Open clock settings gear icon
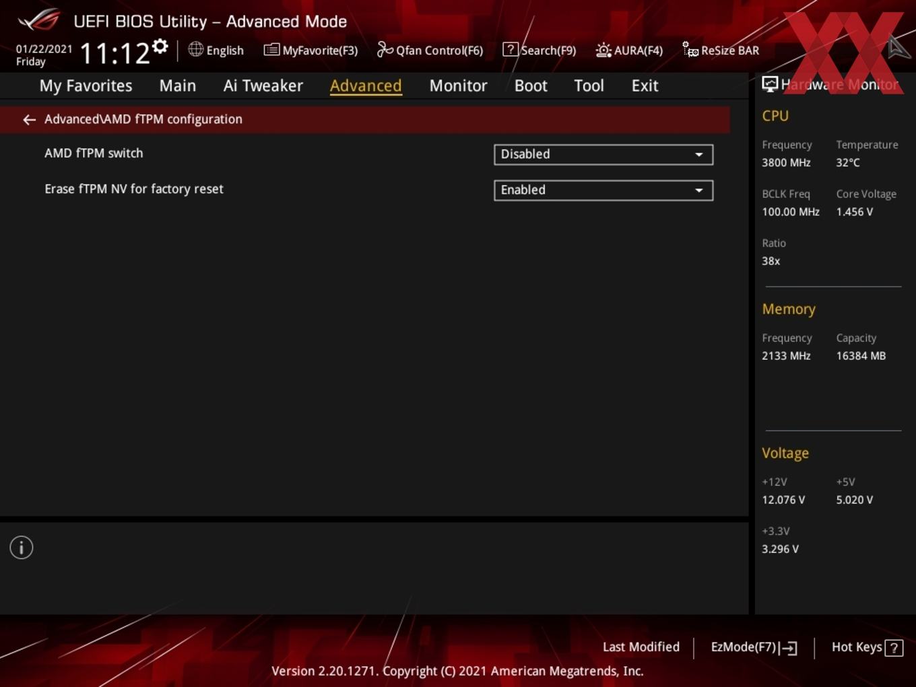 [x=160, y=46]
